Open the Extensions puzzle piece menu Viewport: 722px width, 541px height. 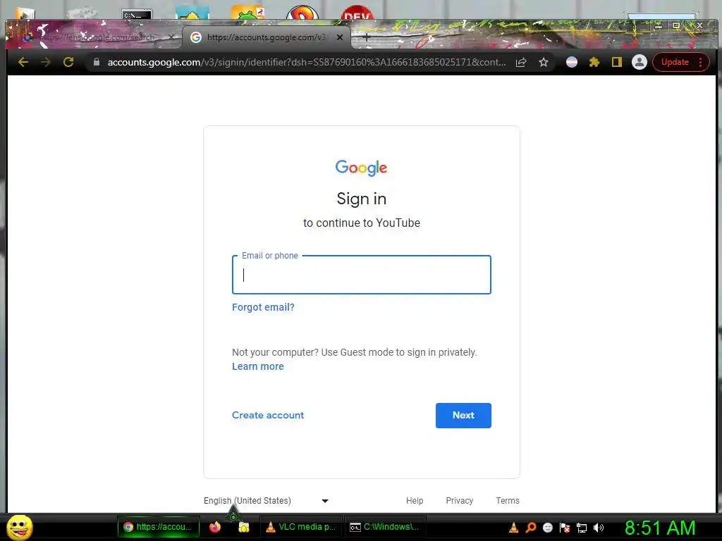coord(594,62)
